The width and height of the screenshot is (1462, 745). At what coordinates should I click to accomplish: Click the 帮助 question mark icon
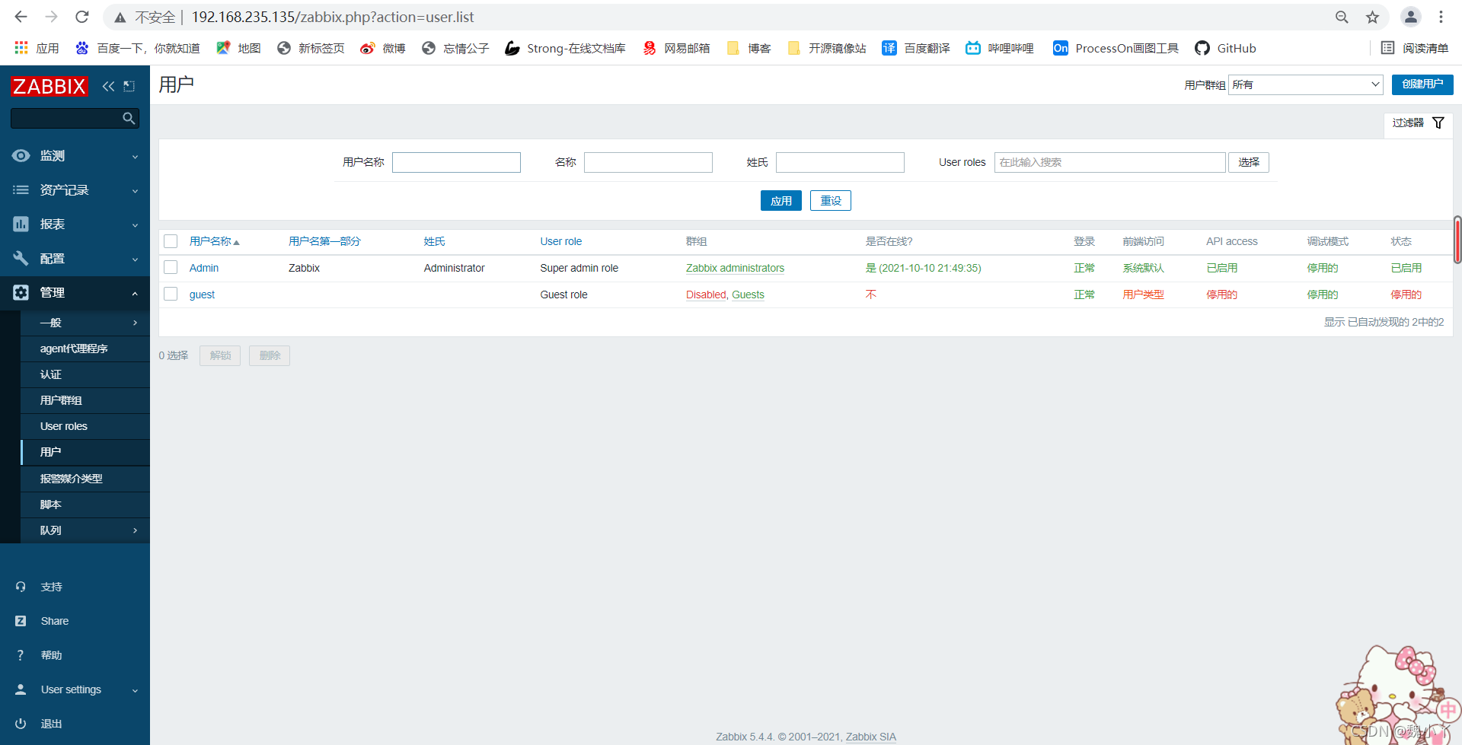click(21, 655)
